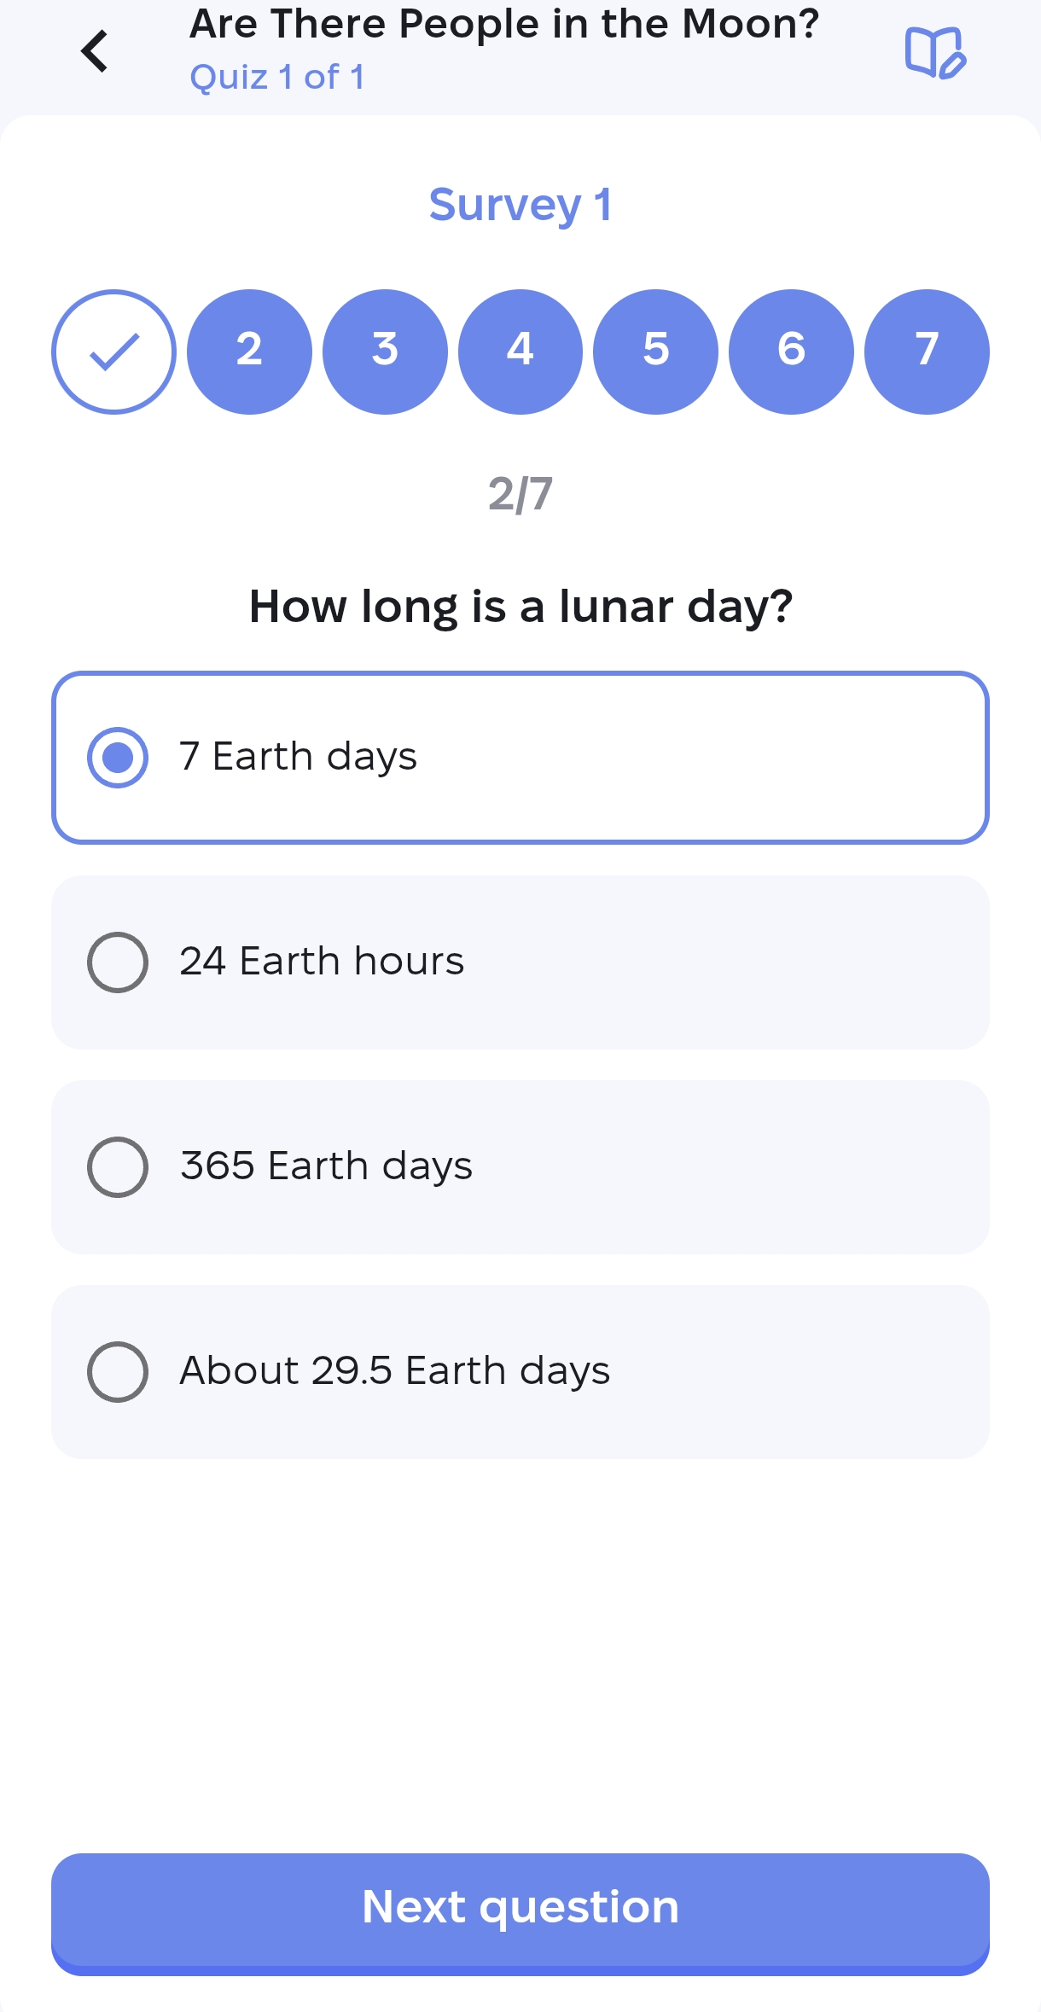Jump to question 5 step circle

point(655,352)
